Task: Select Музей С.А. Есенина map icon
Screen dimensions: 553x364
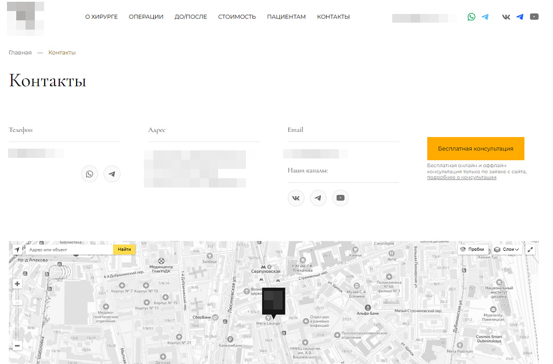Action: [356, 286]
